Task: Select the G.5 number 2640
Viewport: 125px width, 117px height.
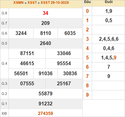Action: [x=46, y=43]
